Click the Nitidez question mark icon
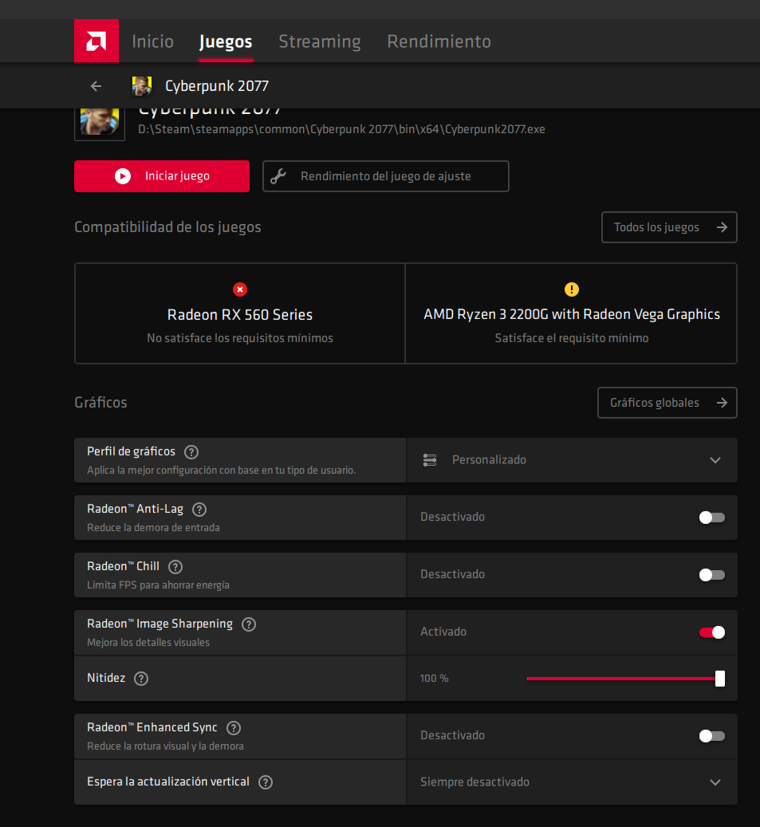The width and height of the screenshot is (760, 827). coord(141,679)
